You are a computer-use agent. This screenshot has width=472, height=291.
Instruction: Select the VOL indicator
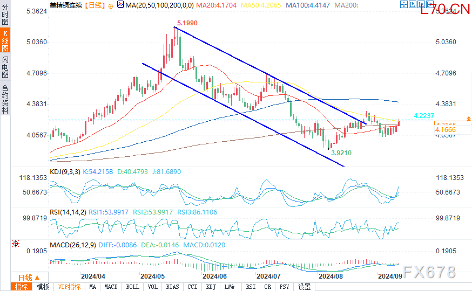pyautogui.click(x=152, y=287)
